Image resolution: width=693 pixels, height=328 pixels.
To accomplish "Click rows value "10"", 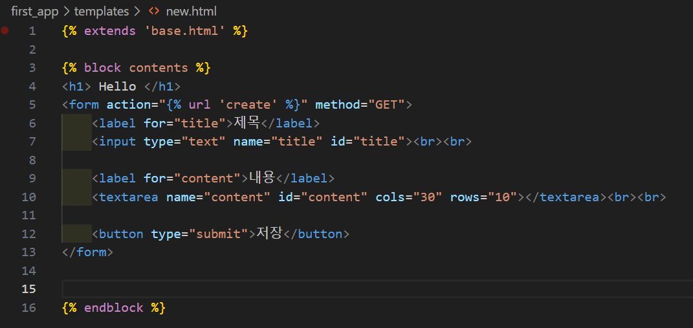I will pos(503,197).
